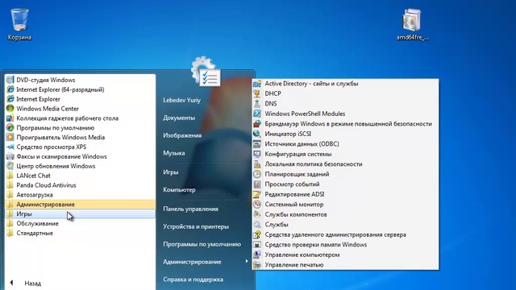
Task: Click the DNS console icon
Action: click(x=257, y=104)
